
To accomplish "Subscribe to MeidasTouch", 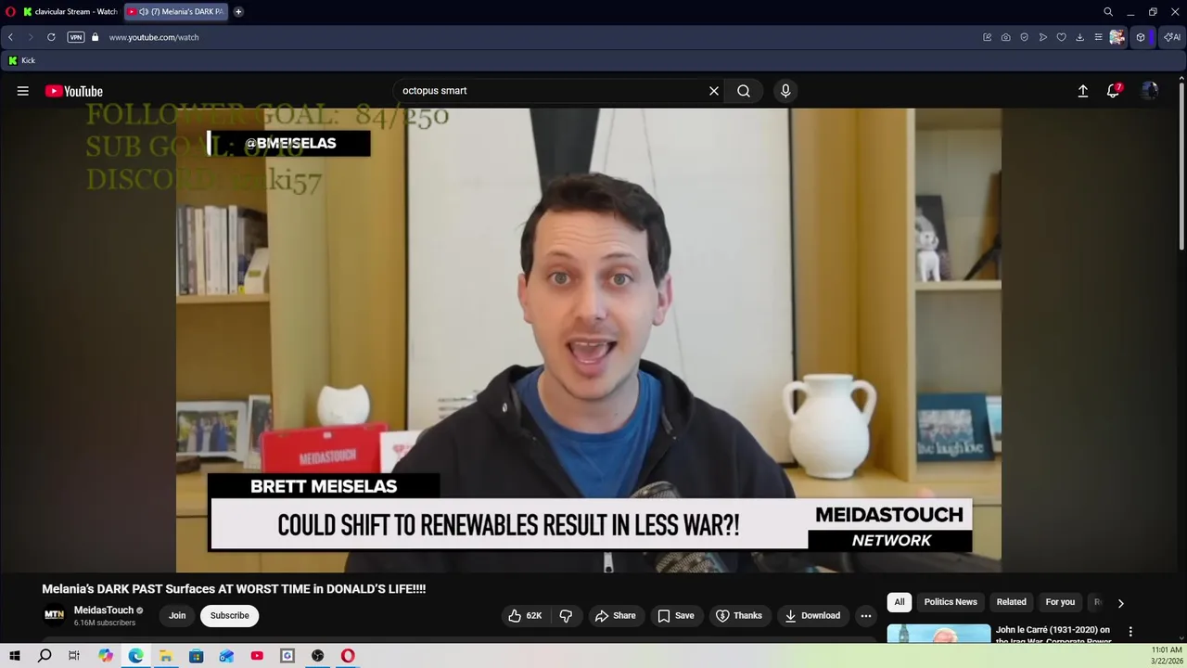I will click(229, 615).
